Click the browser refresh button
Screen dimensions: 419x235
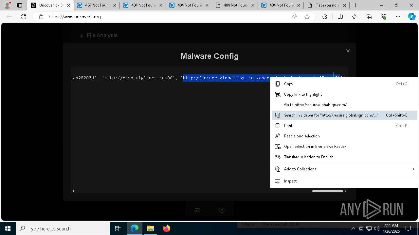[24, 17]
